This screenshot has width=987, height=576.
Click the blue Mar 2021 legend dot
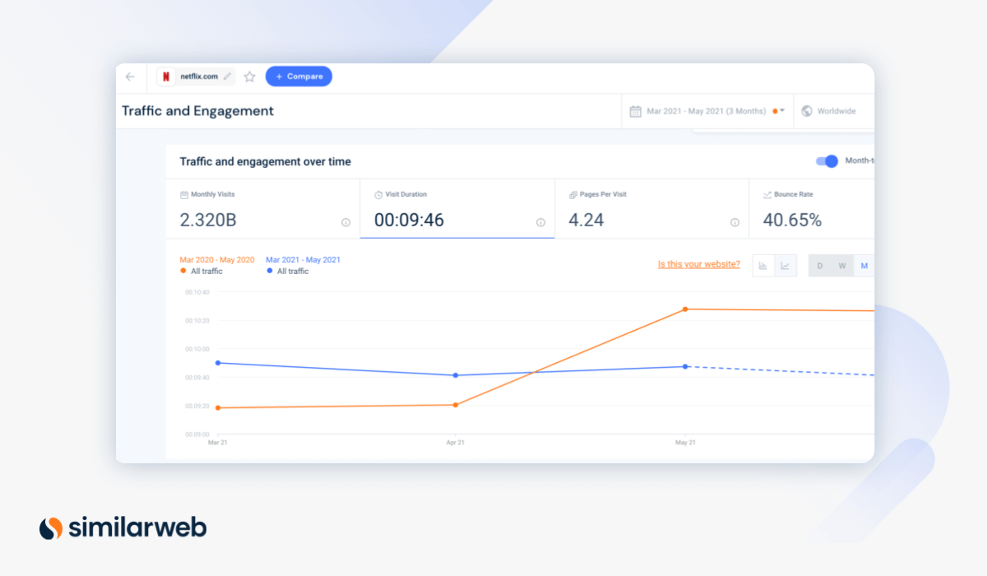tap(269, 270)
